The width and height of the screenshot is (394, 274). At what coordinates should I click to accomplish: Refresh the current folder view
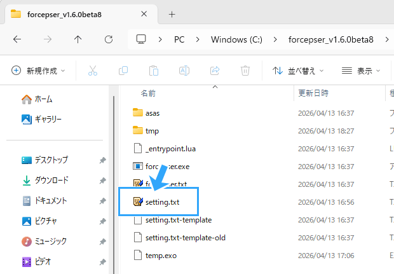[x=109, y=39]
